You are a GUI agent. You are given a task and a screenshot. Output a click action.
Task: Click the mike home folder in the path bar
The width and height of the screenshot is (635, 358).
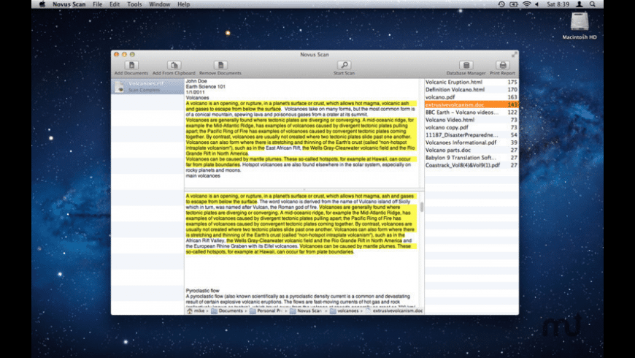196,311
